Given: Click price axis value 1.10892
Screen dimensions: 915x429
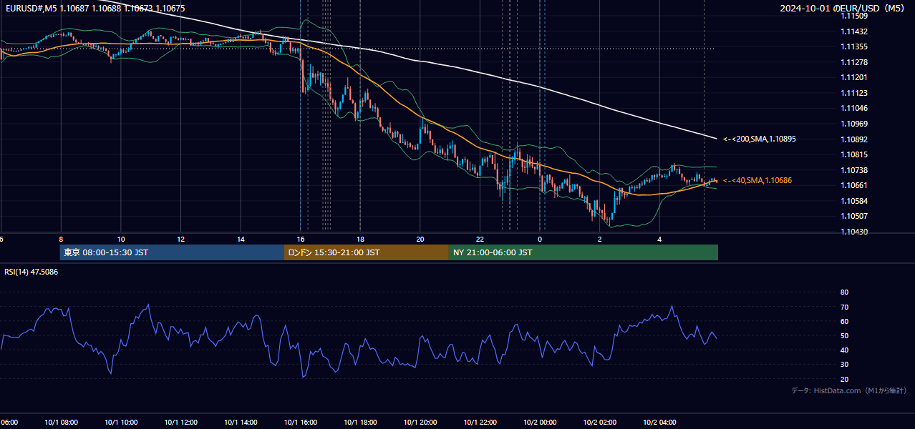Looking at the screenshot, I should pos(854,139).
